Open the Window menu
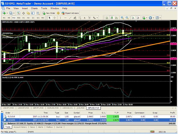Image resolution: width=178 pixels, height=134 pixels. 55,8
